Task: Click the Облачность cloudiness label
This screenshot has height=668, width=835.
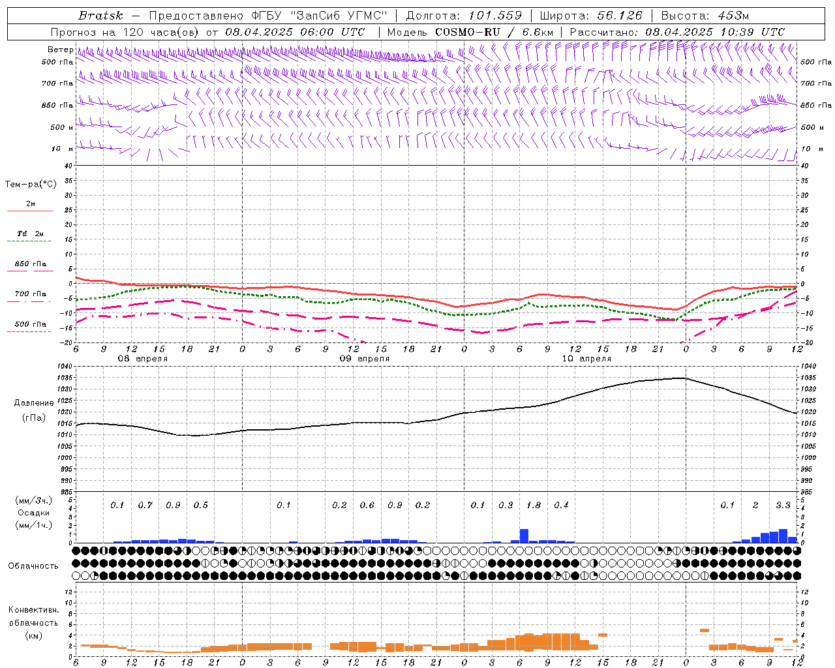Action: (33, 566)
